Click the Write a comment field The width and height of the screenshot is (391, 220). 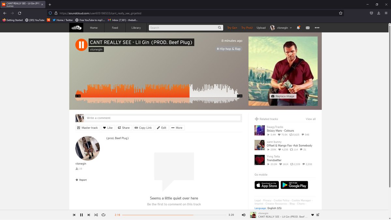[163, 118]
